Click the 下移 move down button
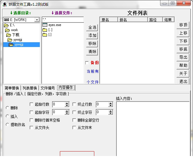193x162 pixels. pos(183,41)
